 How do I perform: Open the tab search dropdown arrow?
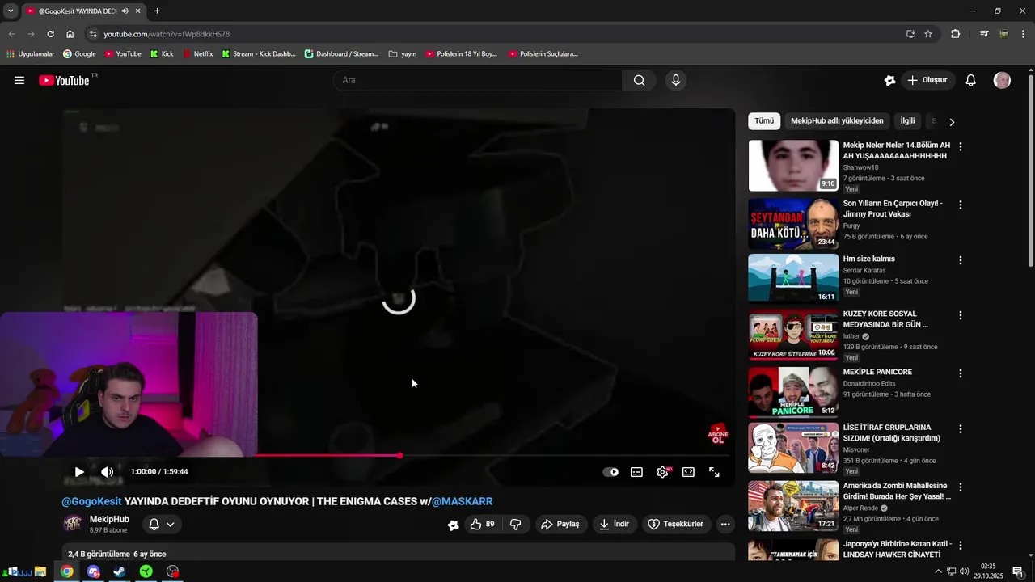11,11
